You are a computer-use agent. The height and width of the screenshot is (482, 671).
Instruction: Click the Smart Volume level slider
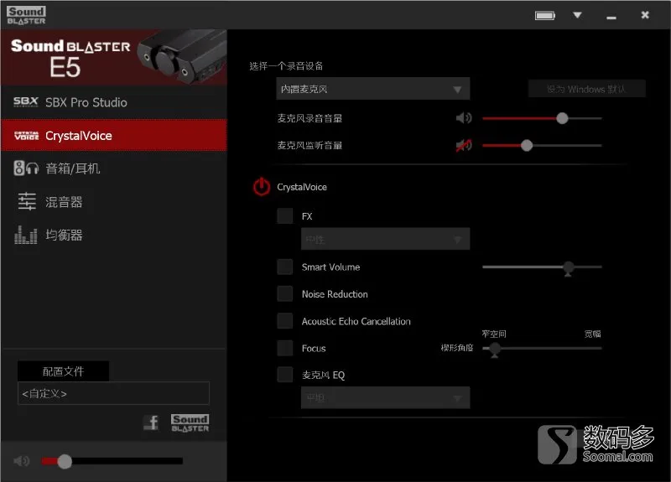tap(542, 267)
